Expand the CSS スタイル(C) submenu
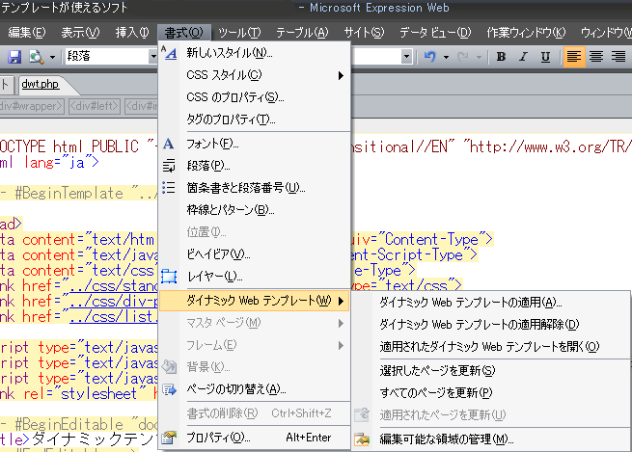The width and height of the screenshot is (632, 452). [x=255, y=75]
